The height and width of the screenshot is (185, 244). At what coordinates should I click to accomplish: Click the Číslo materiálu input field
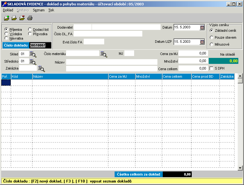(82, 53)
